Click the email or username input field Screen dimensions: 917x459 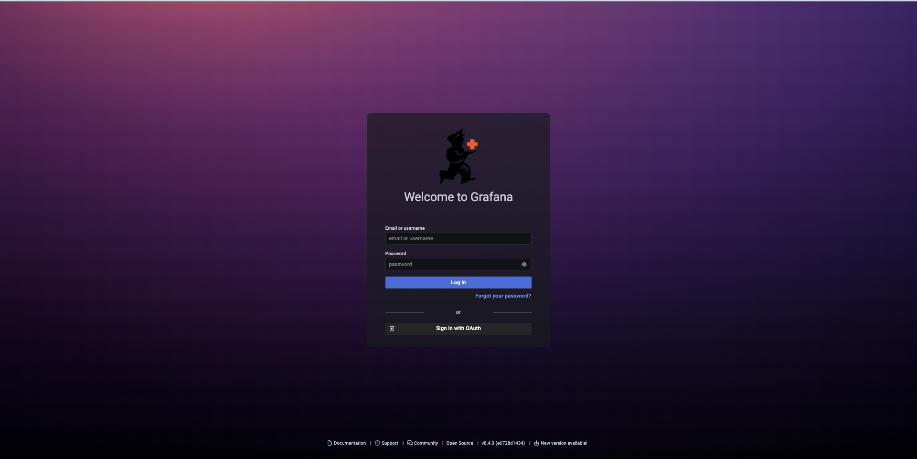(x=458, y=238)
